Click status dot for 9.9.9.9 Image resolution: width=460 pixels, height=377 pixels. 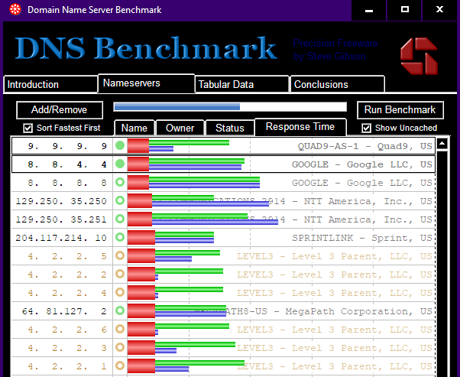click(x=120, y=145)
